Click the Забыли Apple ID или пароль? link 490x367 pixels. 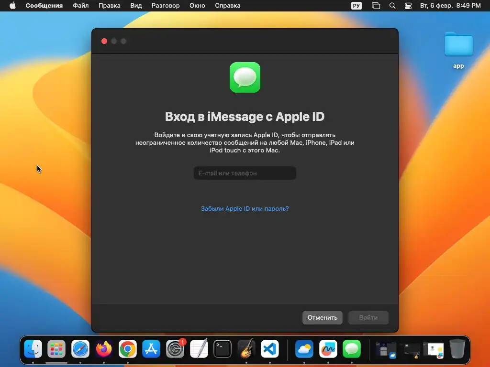245,208
